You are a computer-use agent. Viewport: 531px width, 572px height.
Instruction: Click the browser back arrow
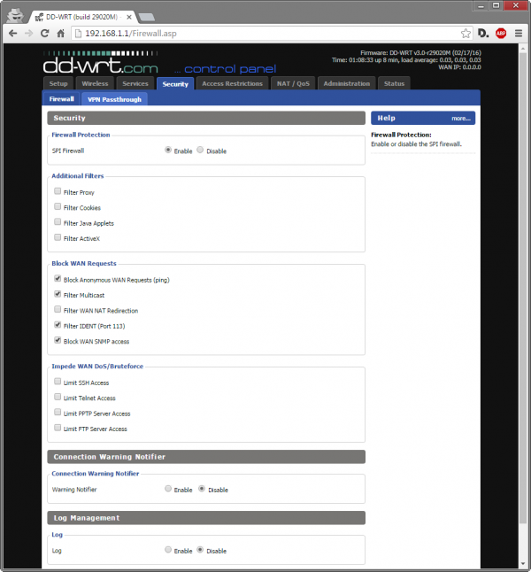coord(12,33)
